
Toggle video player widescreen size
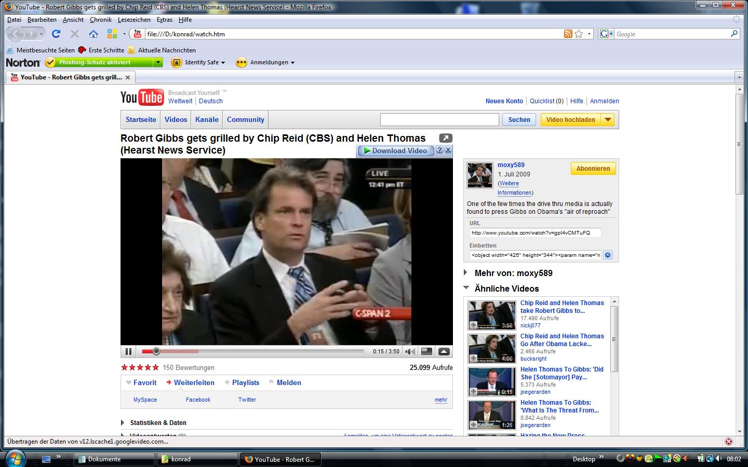pos(426,351)
